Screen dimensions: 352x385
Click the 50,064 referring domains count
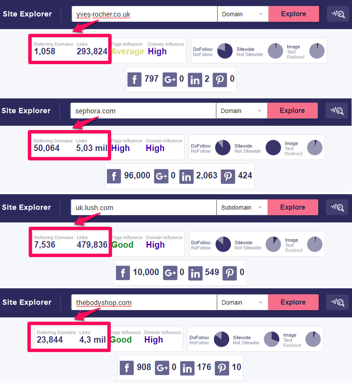pos(47,148)
